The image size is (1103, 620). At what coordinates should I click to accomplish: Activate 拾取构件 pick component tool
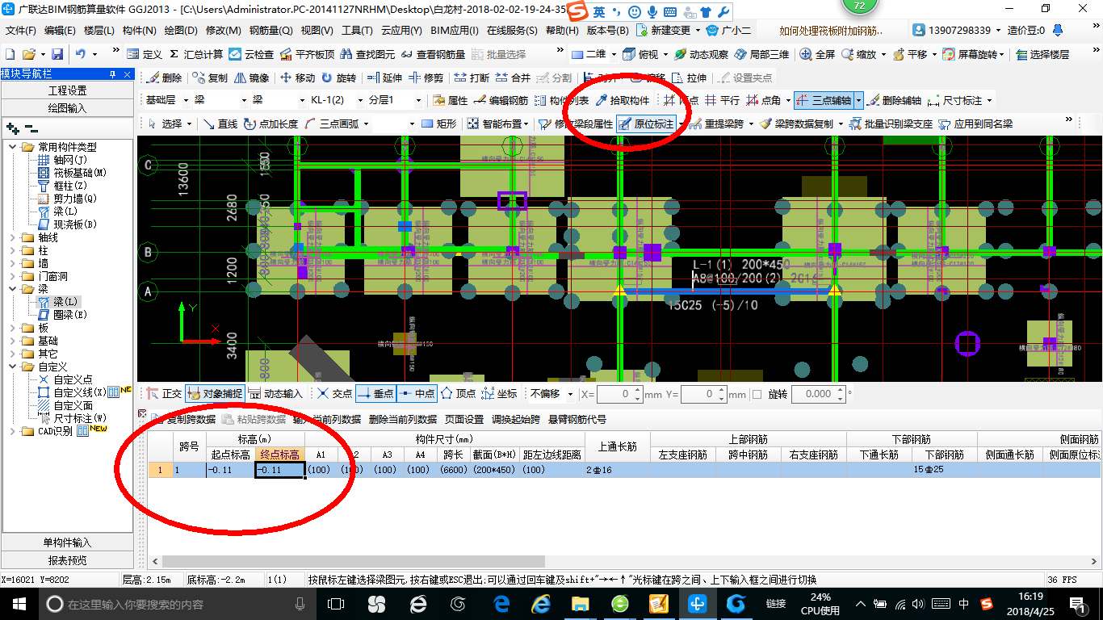point(623,100)
